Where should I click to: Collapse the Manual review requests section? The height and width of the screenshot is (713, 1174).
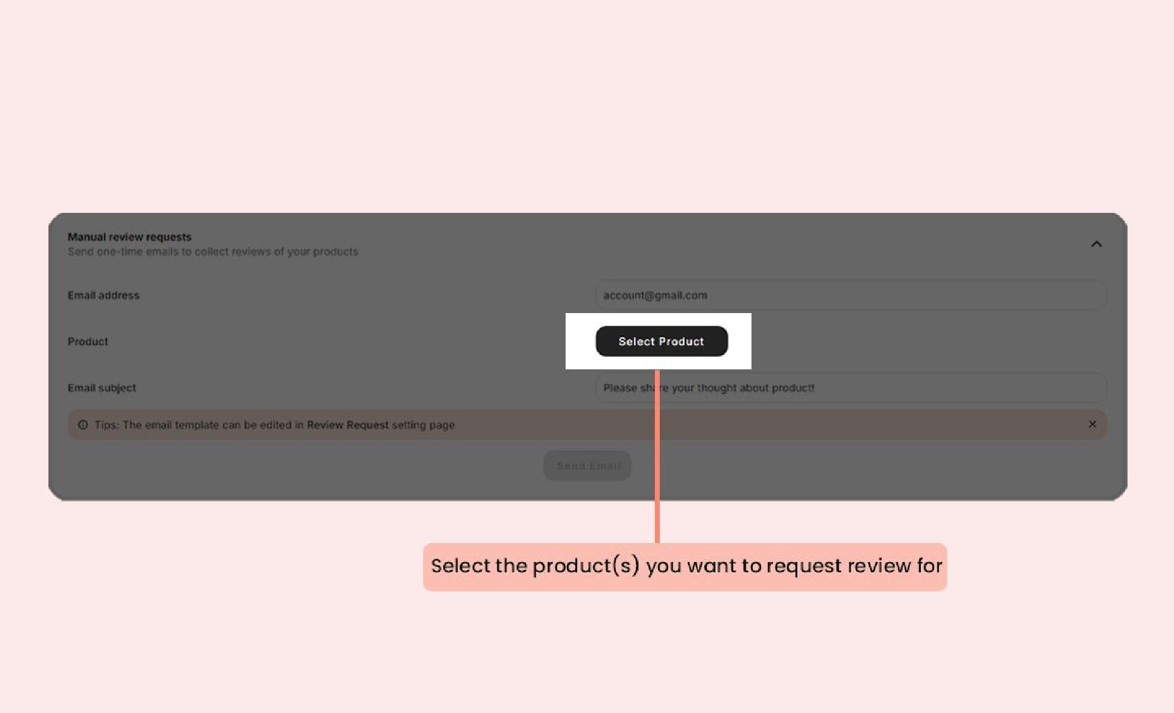tap(1096, 244)
